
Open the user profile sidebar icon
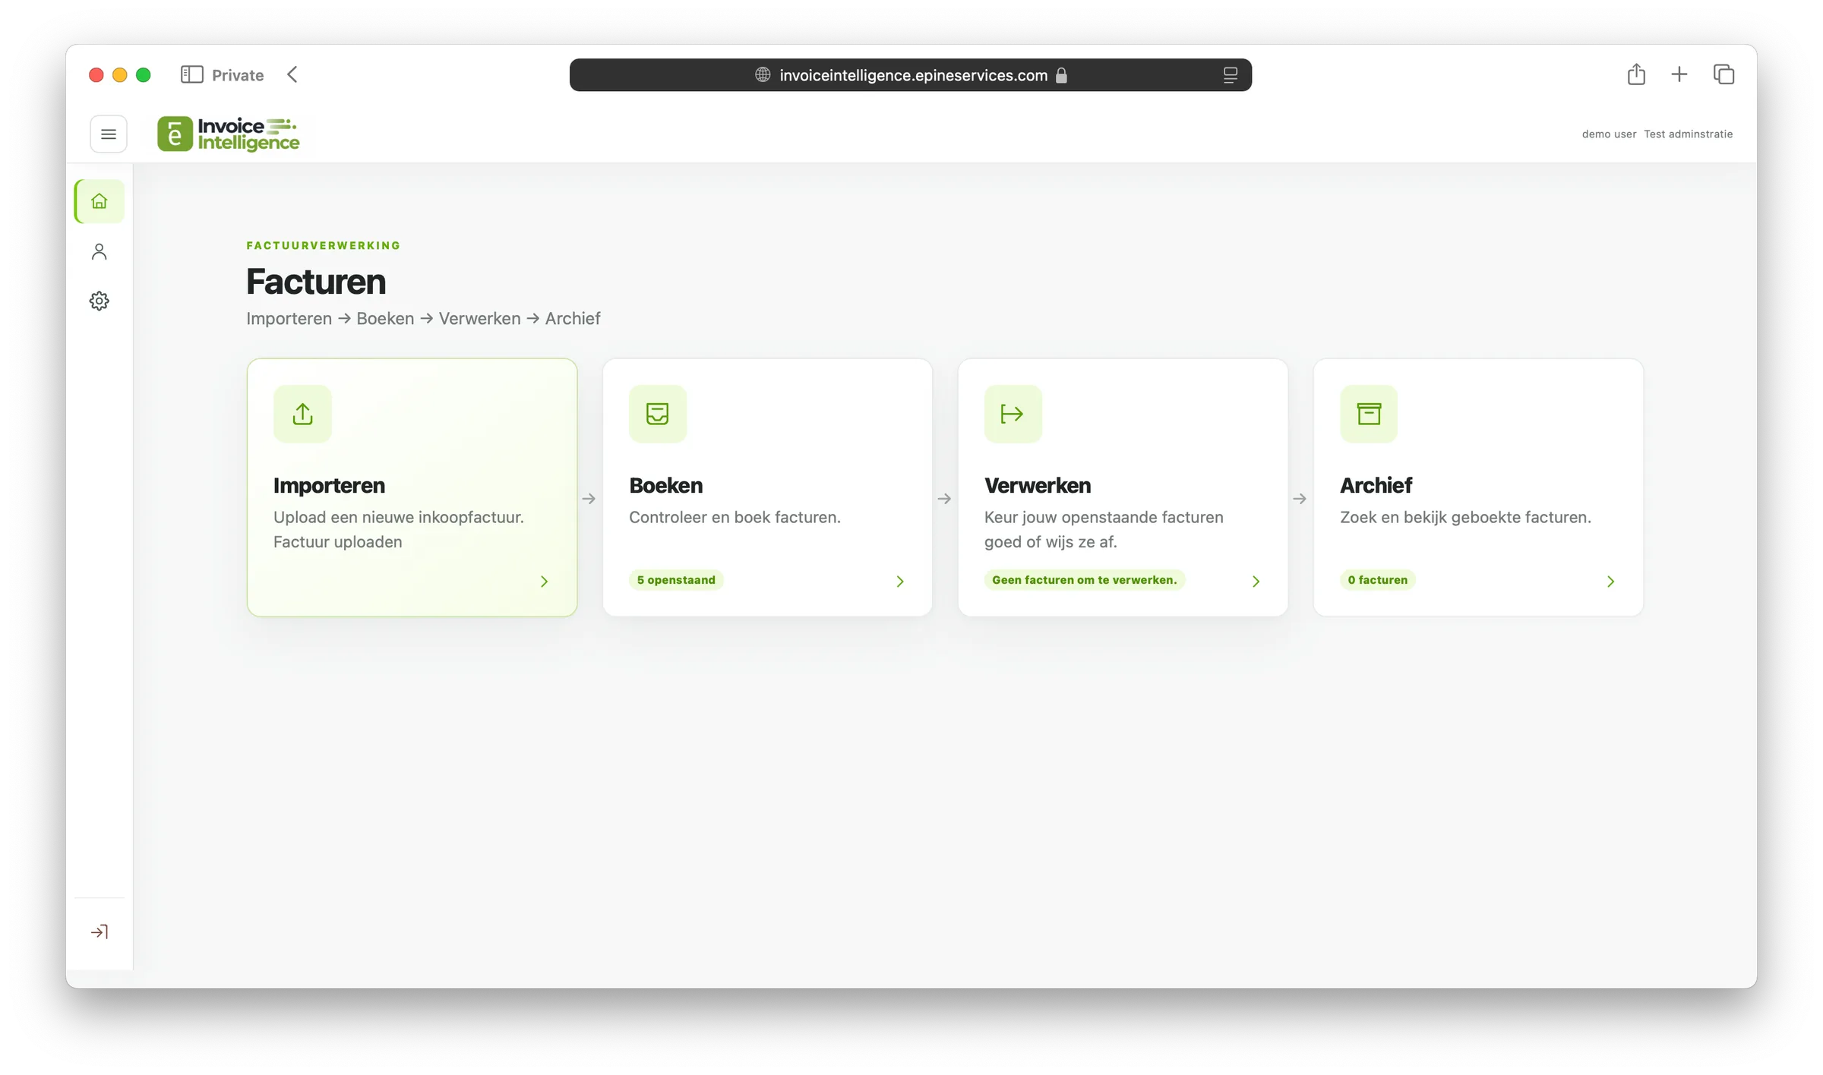(x=100, y=251)
